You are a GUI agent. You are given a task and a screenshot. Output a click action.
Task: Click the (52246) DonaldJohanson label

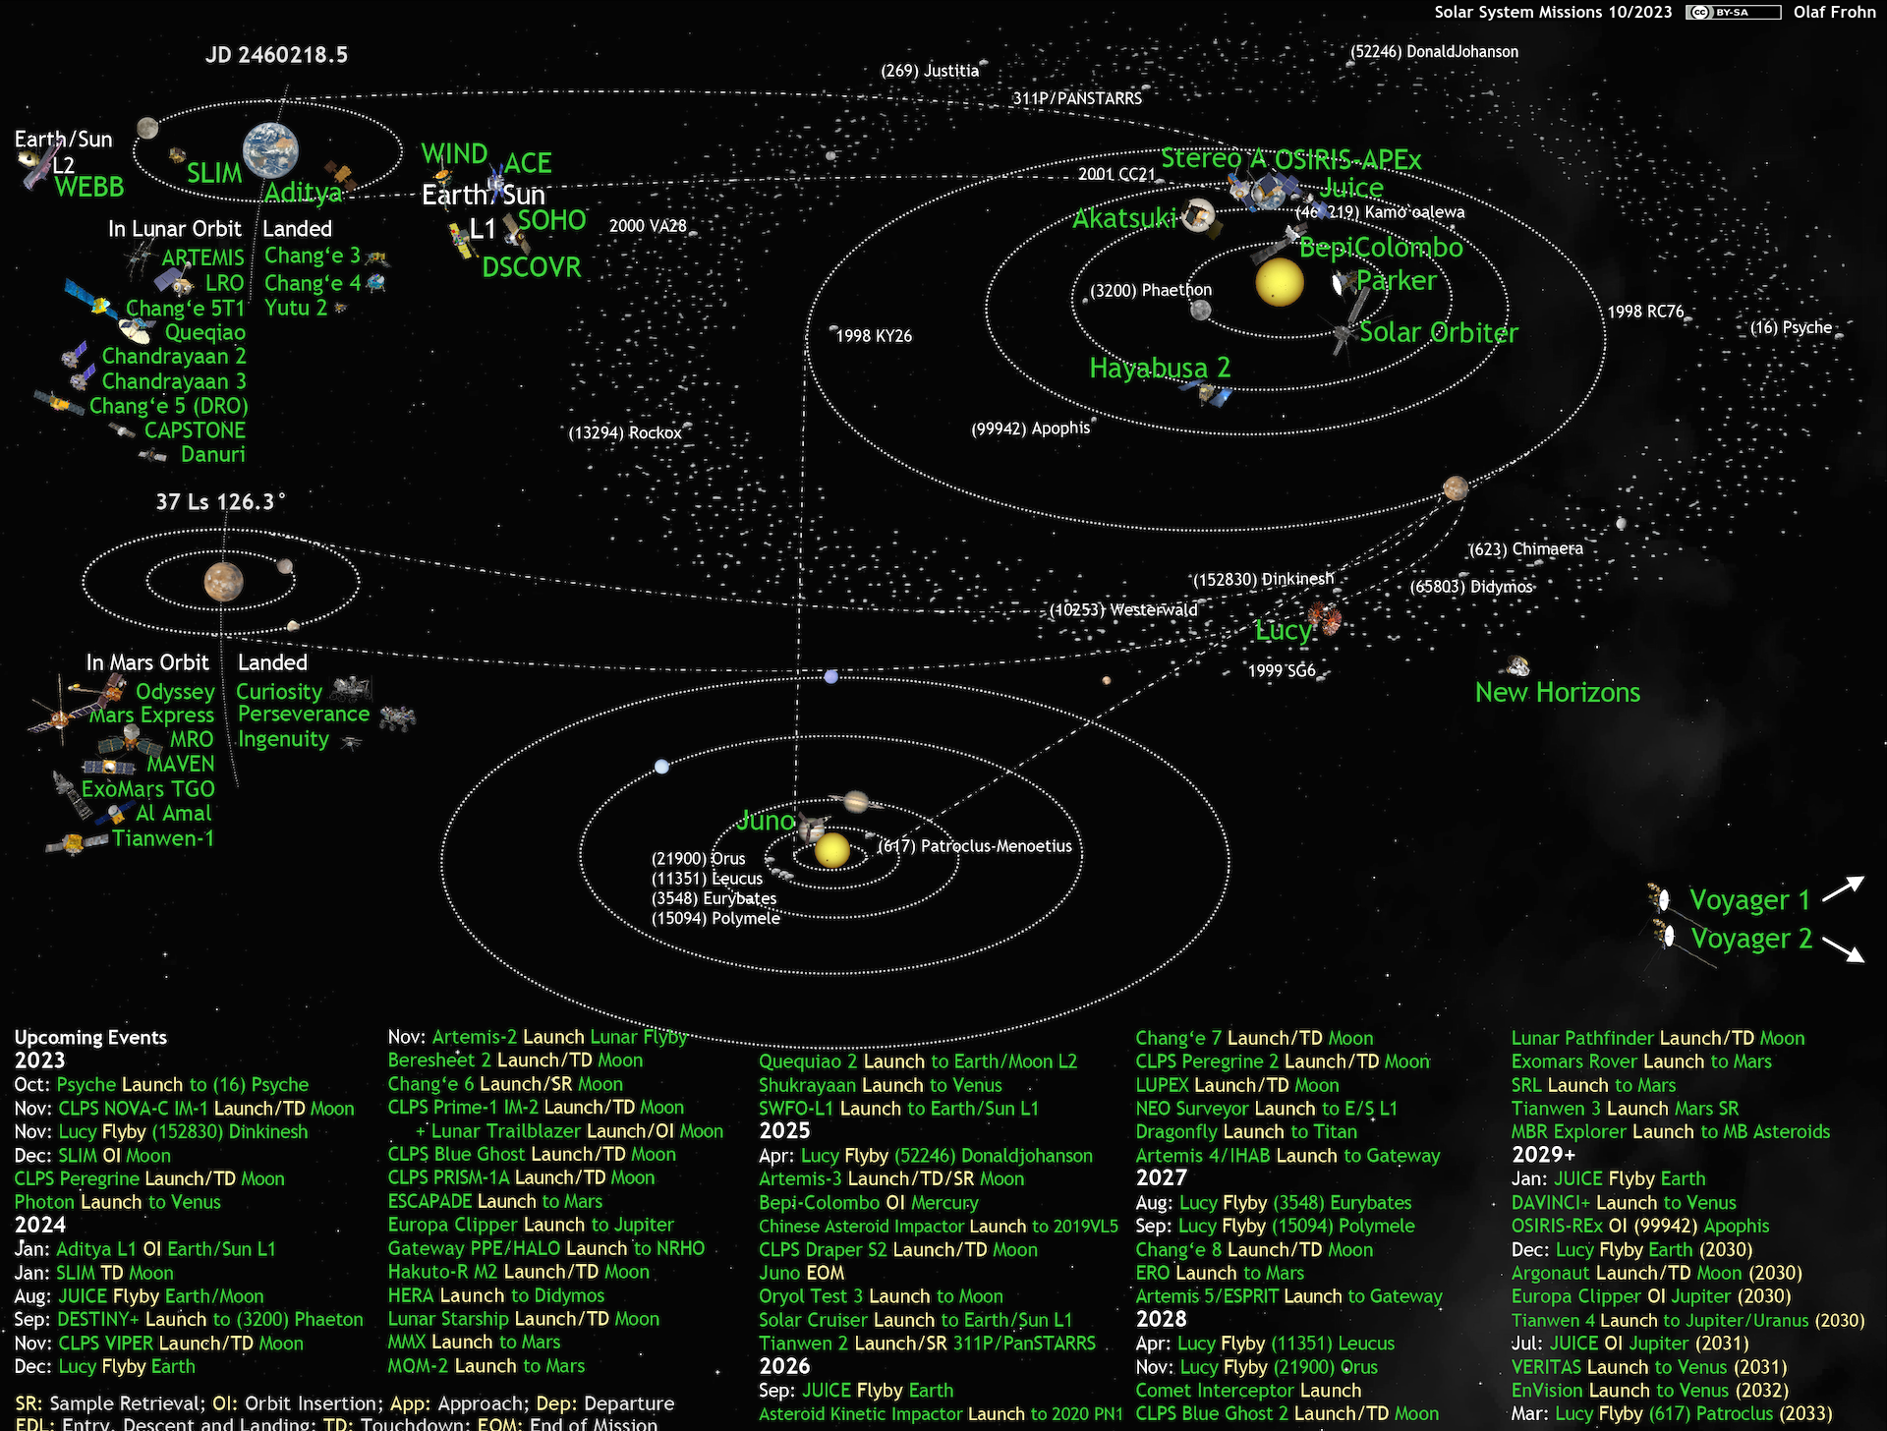coord(1434,51)
